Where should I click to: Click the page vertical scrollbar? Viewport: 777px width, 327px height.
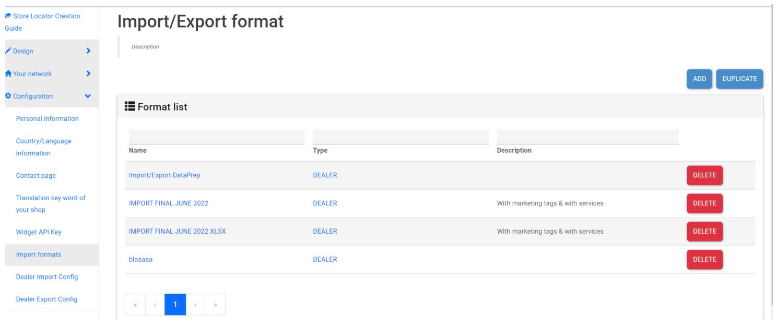(x=772, y=156)
